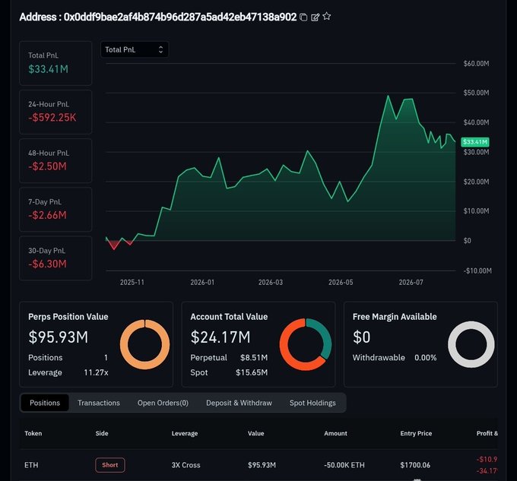Click the $95.93M value cell in ETH row
This screenshot has height=481, width=517.
pyautogui.click(x=262, y=465)
